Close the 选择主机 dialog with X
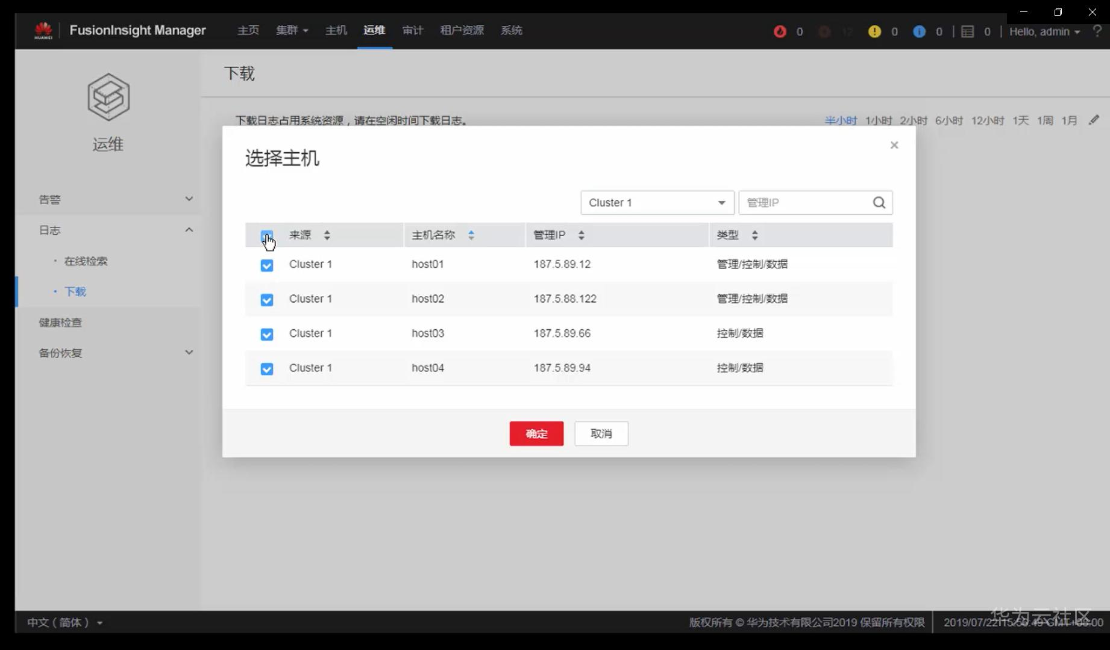This screenshot has width=1110, height=650. click(x=894, y=145)
